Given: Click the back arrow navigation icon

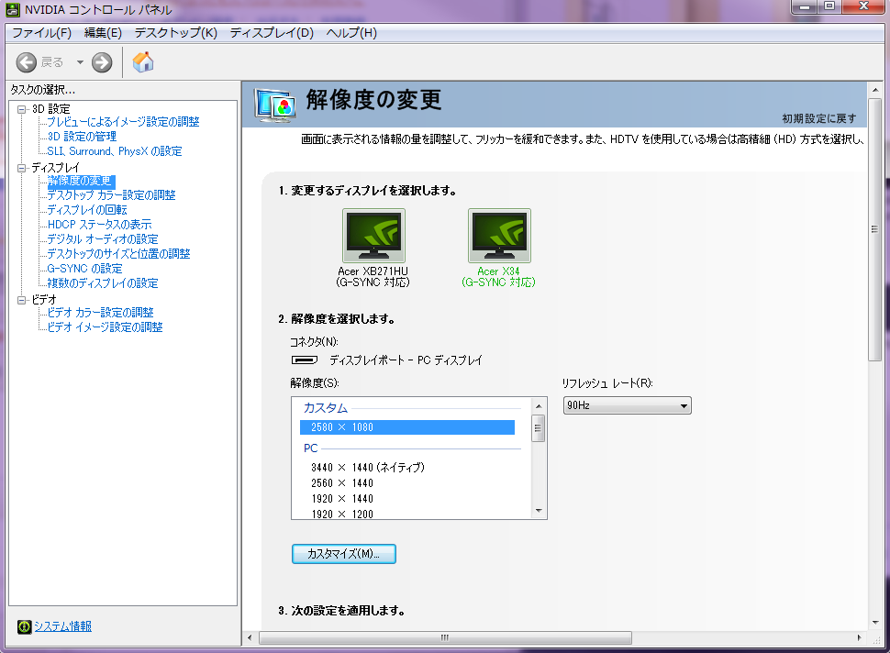Looking at the screenshot, I should (x=26, y=62).
